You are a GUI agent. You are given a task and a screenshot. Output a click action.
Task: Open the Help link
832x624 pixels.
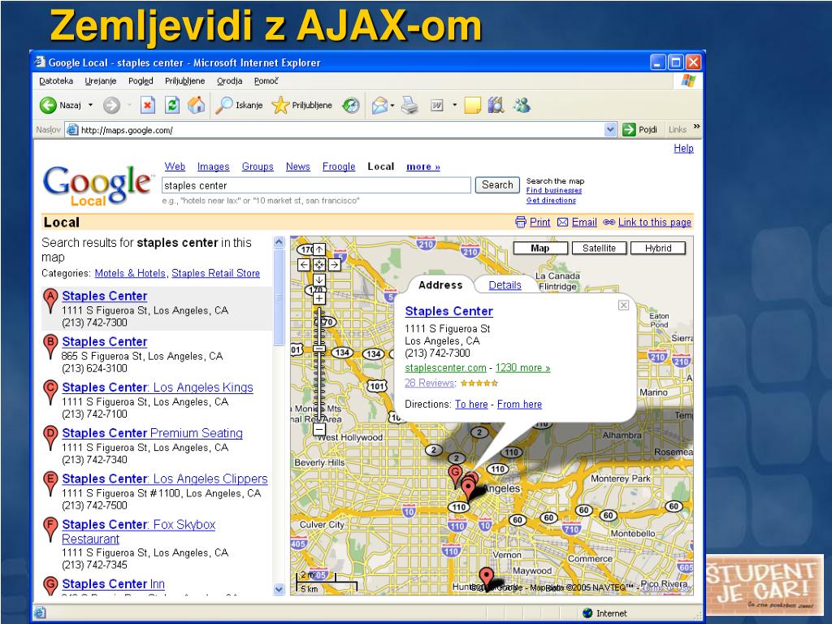tap(683, 149)
